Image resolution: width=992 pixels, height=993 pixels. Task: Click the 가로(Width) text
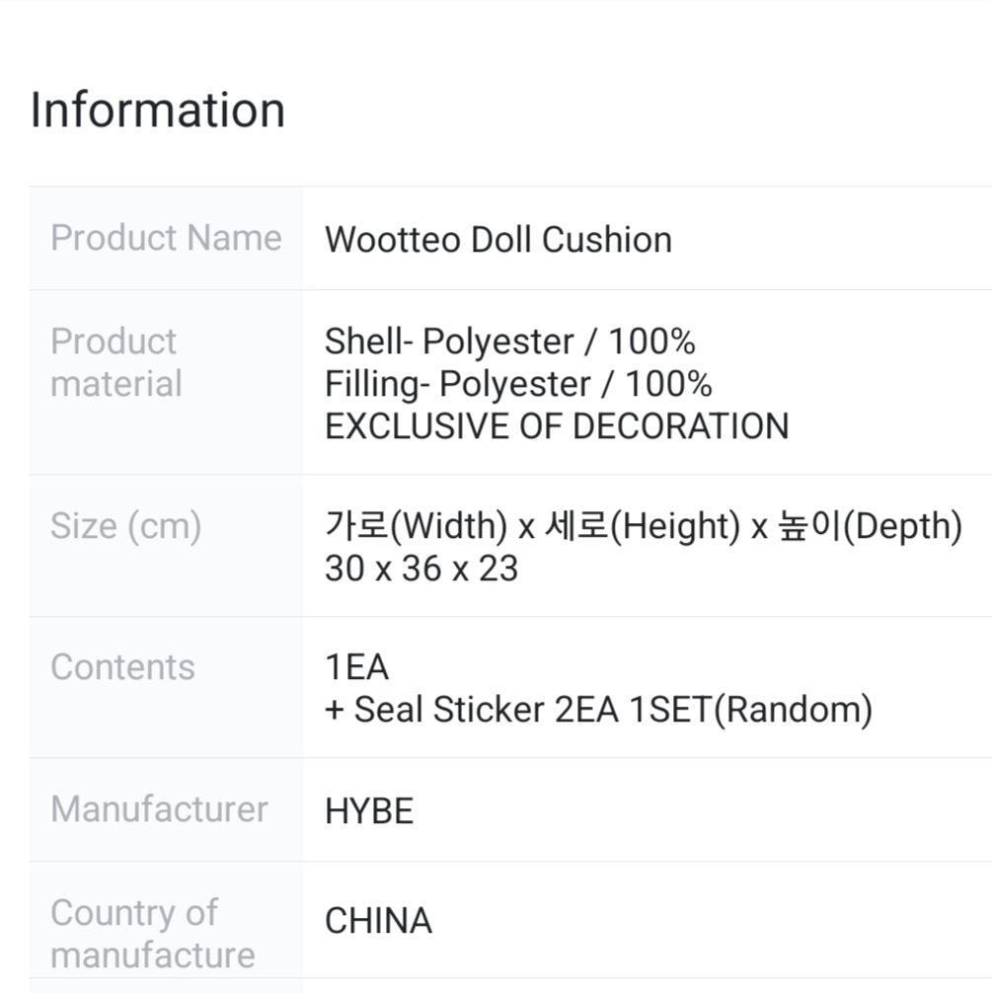click(x=416, y=526)
